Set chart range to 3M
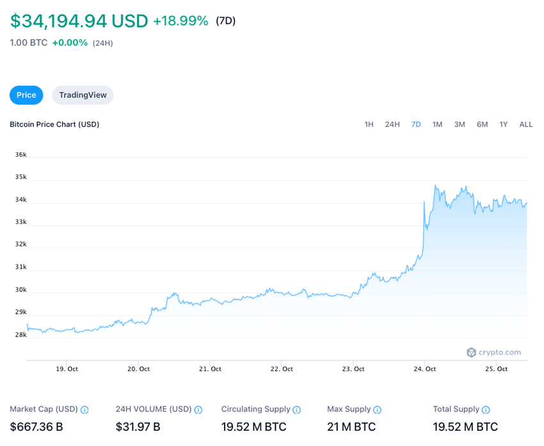544x446 pixels. click(460, 124)
